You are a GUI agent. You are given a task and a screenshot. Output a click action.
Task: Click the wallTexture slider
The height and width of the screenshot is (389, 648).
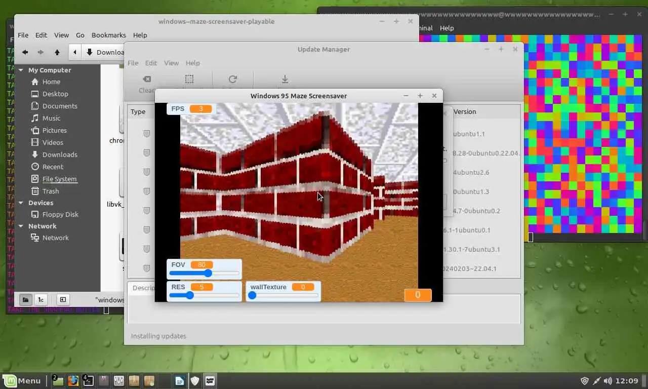[x=283, y=295]
